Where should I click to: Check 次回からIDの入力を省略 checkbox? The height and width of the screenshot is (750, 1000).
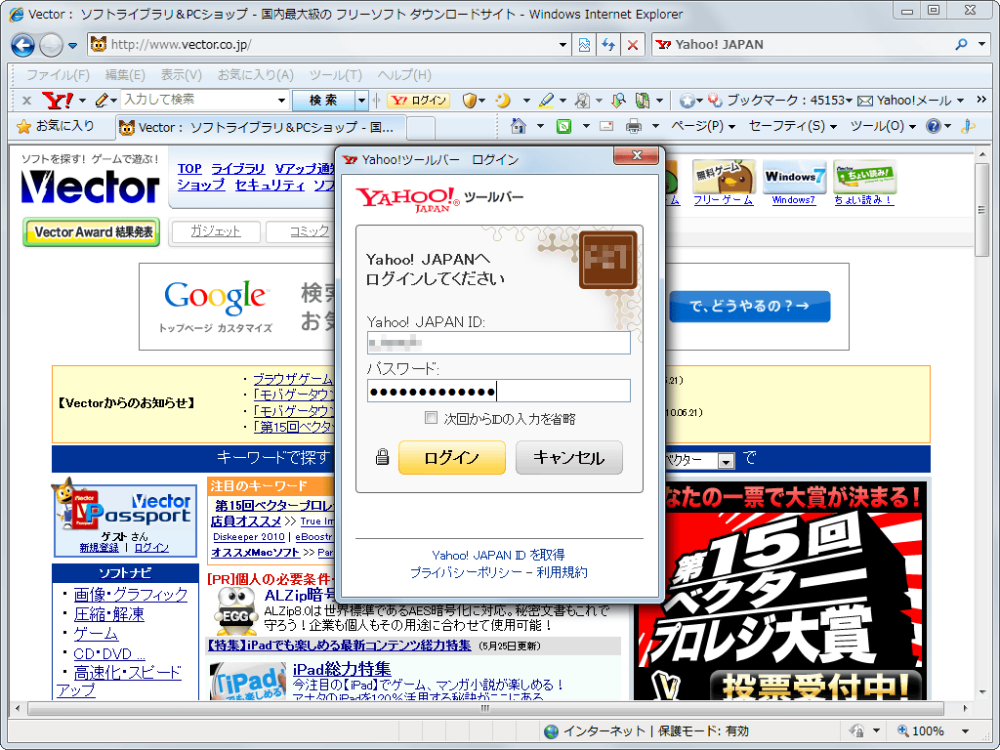click(x=431, y=418)
